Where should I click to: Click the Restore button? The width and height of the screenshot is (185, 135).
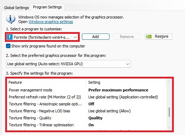tap(158, 37)
